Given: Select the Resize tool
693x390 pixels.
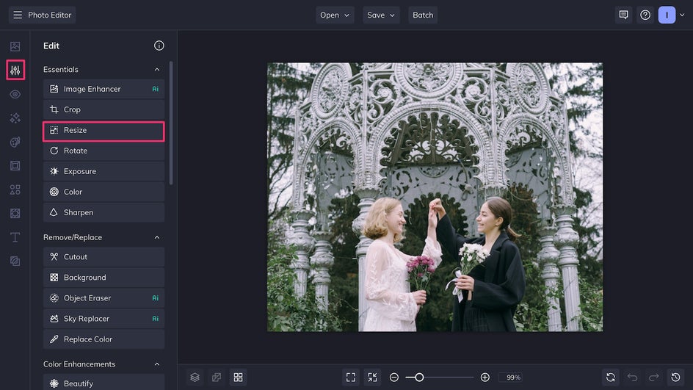Looking at the screenshot, I should [104, 131].
